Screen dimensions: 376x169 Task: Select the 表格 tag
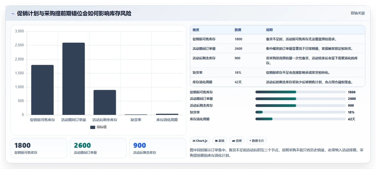pyautogui.click(x=220, y=141)
